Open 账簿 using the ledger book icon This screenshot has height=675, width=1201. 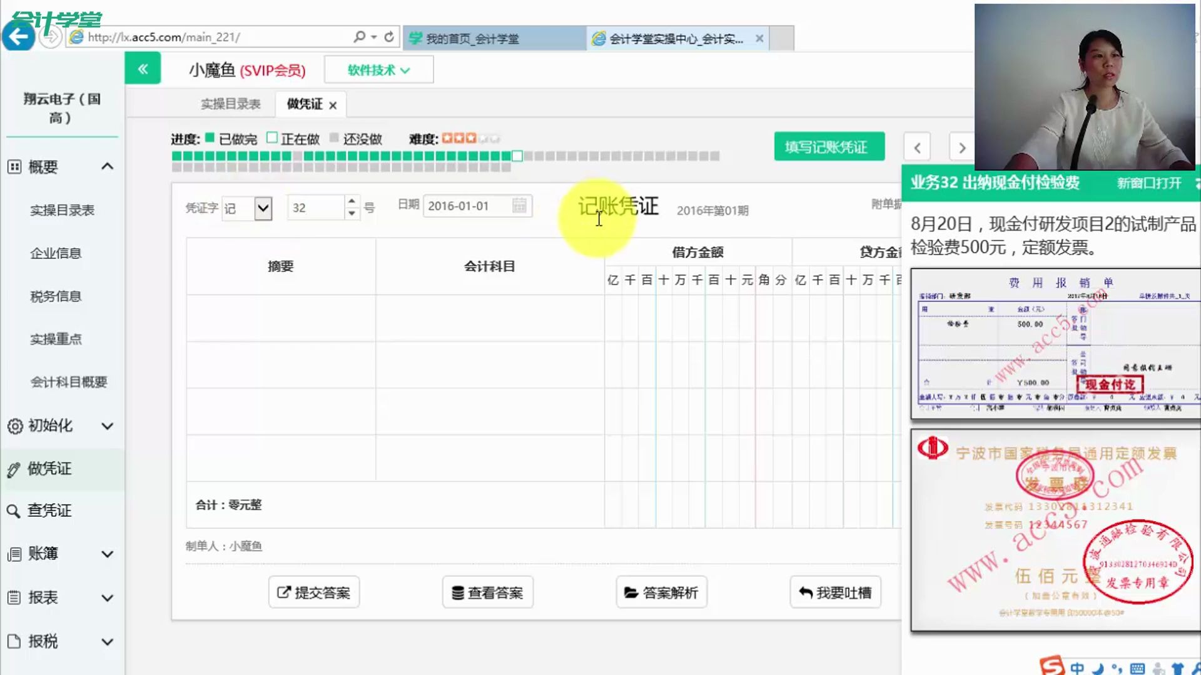click(x=14, y=554)
